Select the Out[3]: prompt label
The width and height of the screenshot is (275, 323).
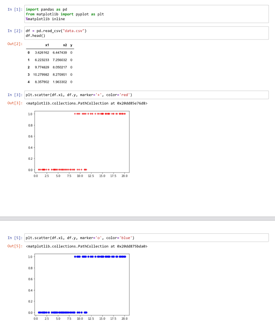15,103
